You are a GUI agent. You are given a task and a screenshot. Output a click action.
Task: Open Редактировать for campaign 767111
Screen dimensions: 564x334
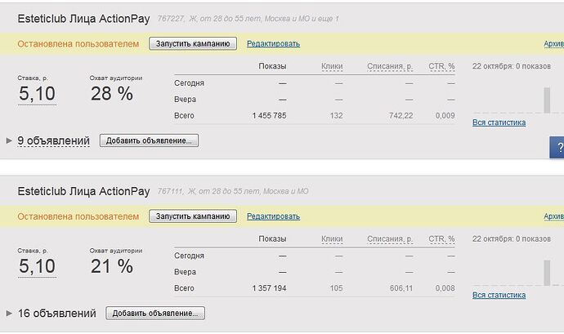(273, 216)
